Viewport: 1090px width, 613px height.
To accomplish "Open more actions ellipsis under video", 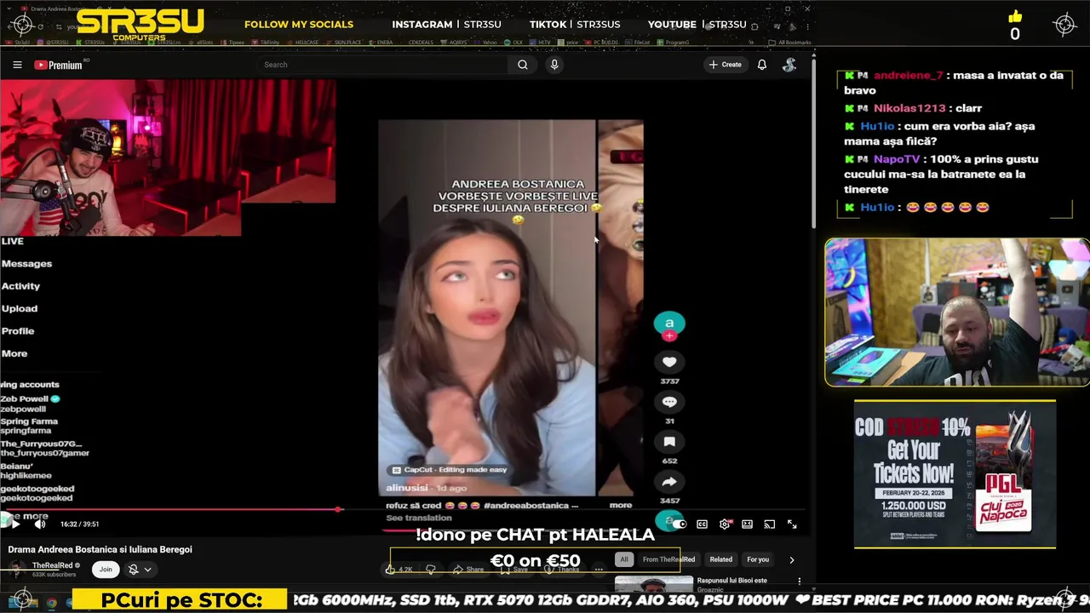I will click(599, 570).
